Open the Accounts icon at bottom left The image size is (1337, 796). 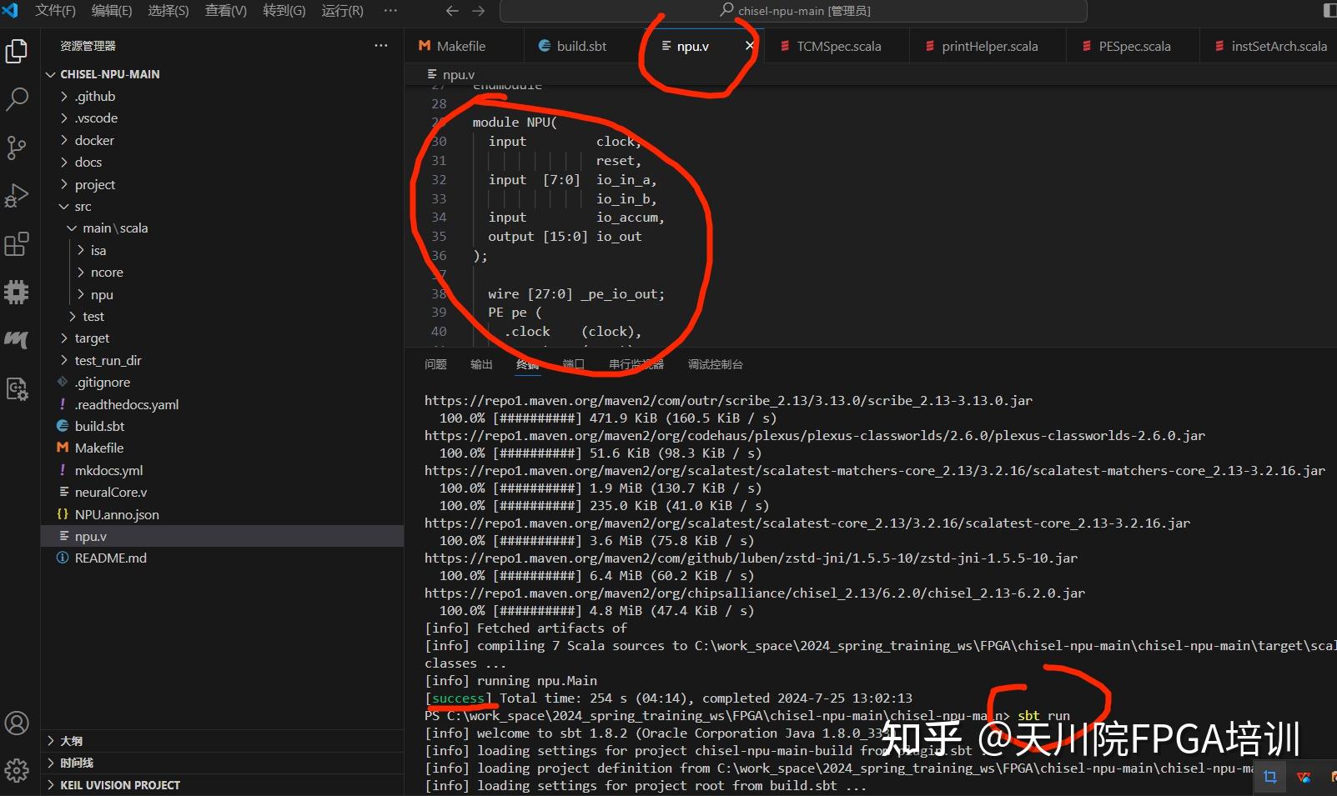click(x=17, y=723)
